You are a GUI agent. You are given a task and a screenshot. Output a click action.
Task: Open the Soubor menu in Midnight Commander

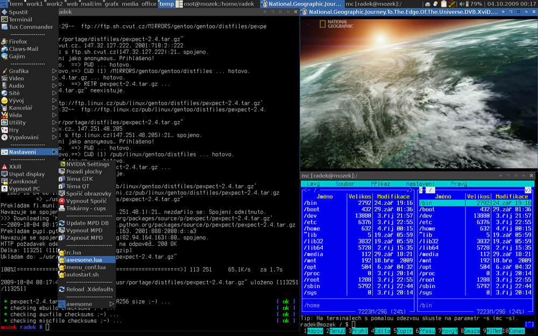pyautogui.click(x=345, y=183)
